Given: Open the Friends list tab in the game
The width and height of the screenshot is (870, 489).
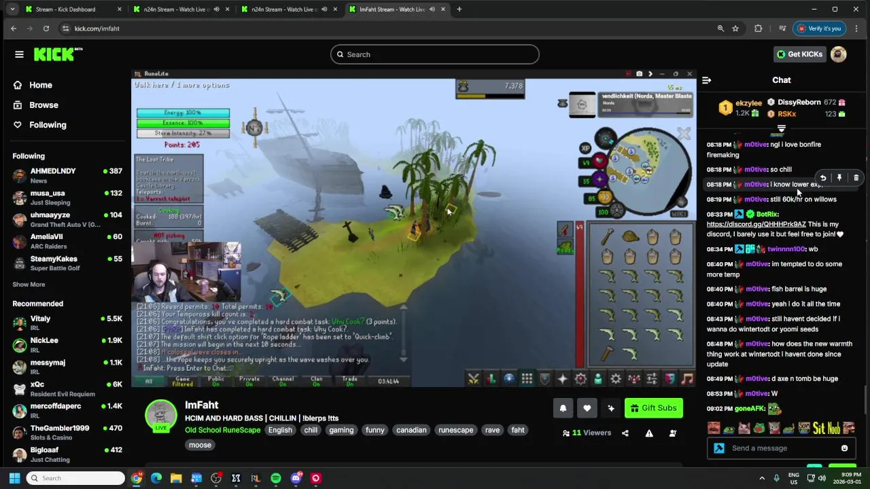Looking at the screenshot, I should (598, 379).
